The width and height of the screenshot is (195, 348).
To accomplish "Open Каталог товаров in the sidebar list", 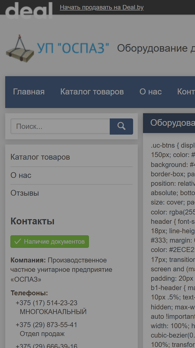I will [x=40, y=157].
